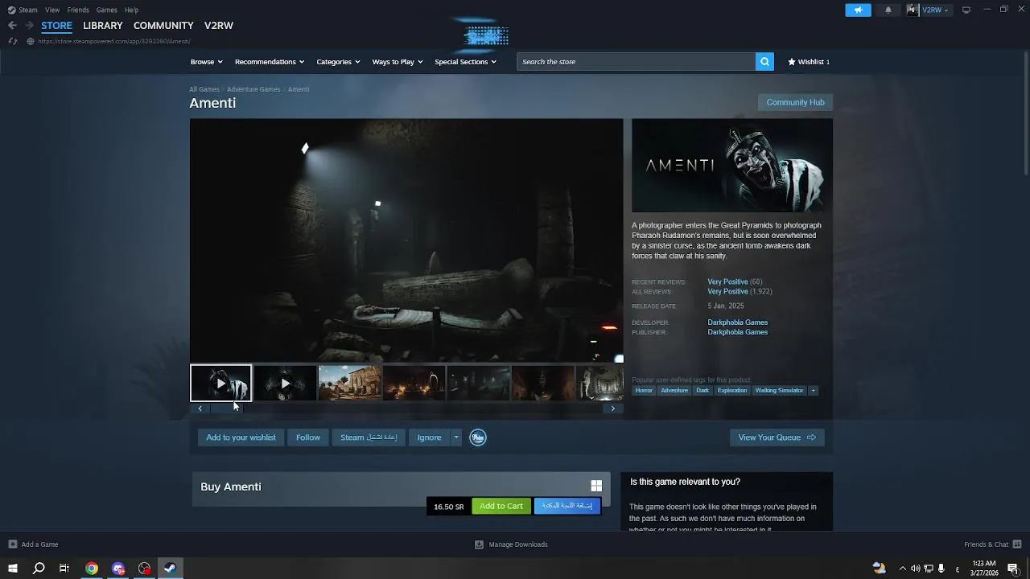
Task: Click View Your Queue
Action: (x=777, y=437)
